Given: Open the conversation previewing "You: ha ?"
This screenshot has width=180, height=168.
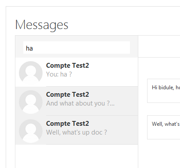Looking at the screenshot, I should [x=76, y=72].
